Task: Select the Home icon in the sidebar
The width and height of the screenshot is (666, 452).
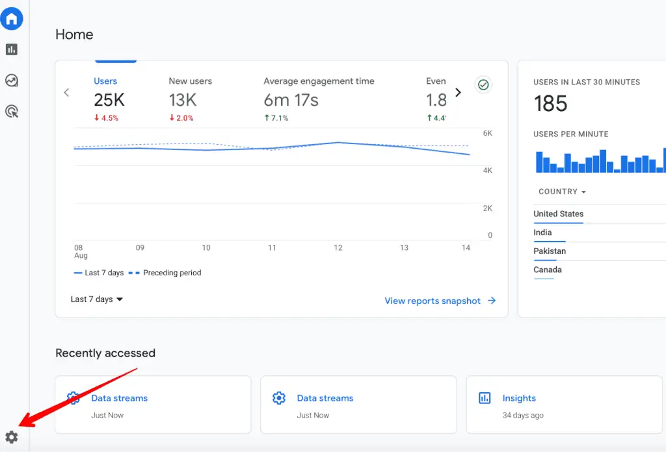Action: [x=12, y=18]
